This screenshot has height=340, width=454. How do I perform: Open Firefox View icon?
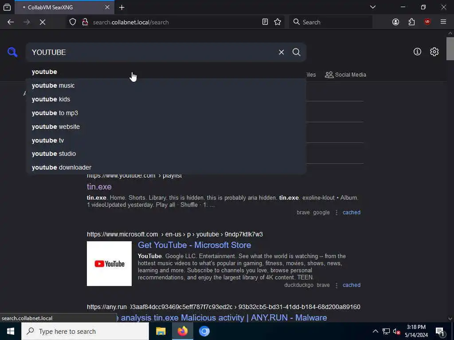tap(7, 7)
